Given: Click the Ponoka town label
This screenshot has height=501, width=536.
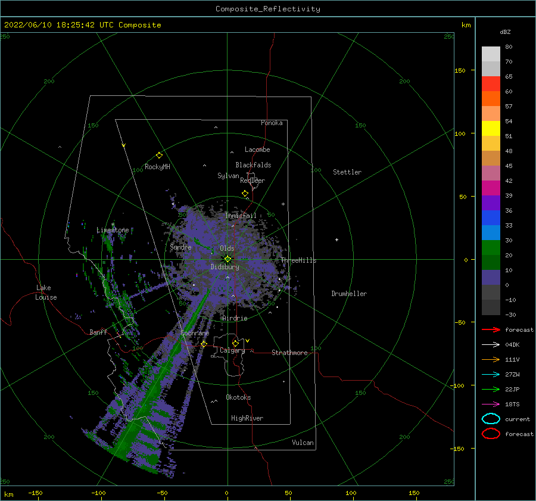Looking at the screenshot, I should 272,123.
